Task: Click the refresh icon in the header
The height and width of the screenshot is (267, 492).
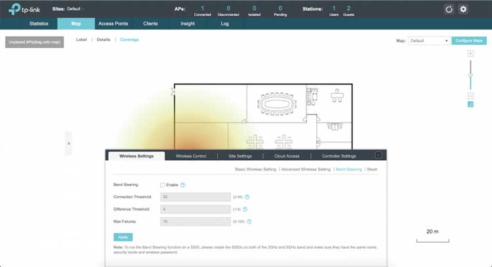Action: click(x=449, y=9)
